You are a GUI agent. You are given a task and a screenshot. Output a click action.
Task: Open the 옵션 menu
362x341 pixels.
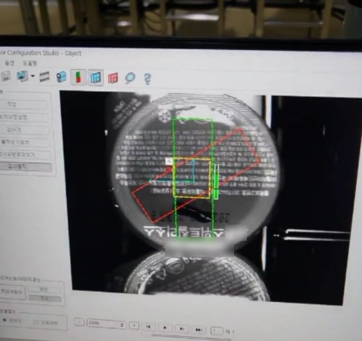[x=10, y=63]
